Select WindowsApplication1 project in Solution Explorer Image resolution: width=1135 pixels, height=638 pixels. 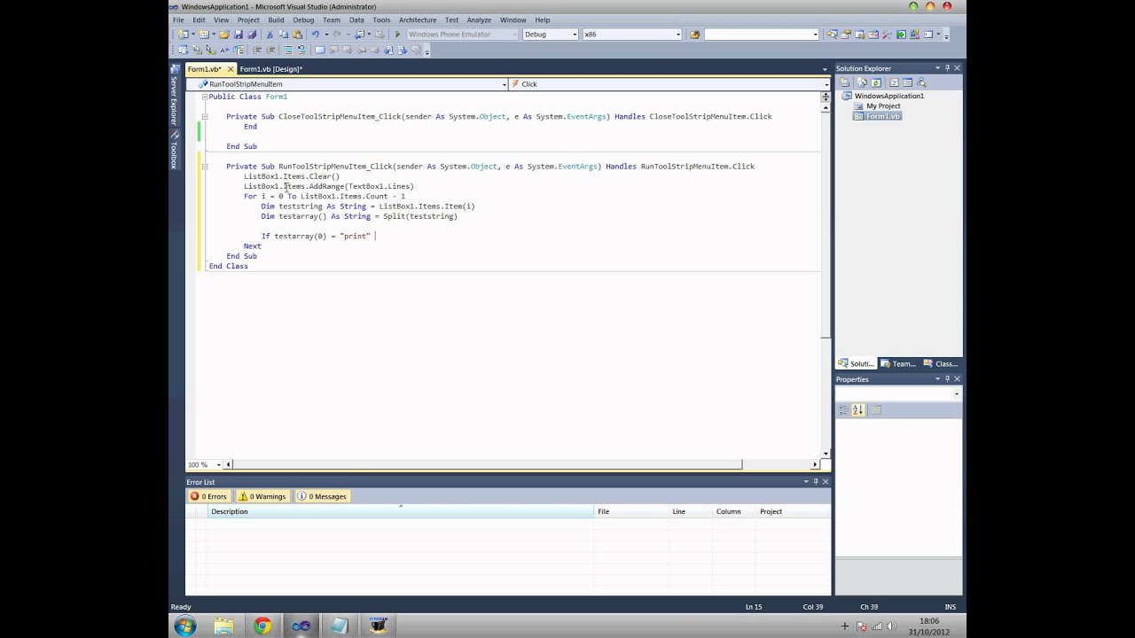888,96
